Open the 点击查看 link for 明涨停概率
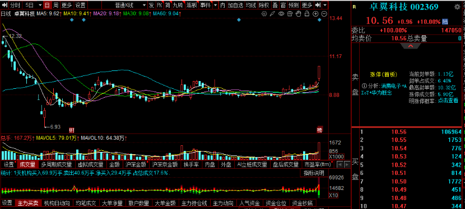This screenshot has height=209, width=465. [x=448, y=101]
